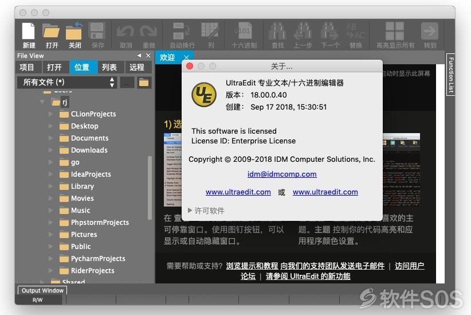The image size is (471, 315).
Task: Select the 位置 tab
Action: pos(83,67)
